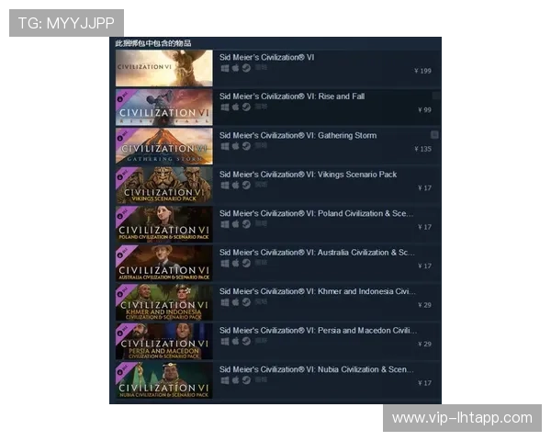The width and height of the screenshot is (551, 441).
Task: Open Civilization VI: Gathering Storm title link
Action: (298, 135)
